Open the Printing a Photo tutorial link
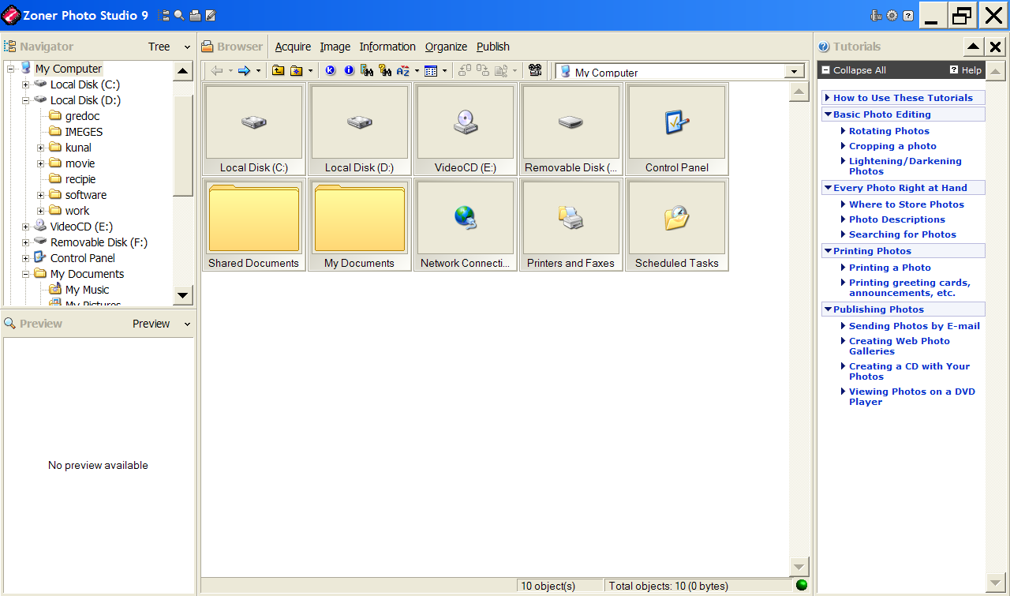Screen dimensions: 1010x596 pyautogui.click(x=890, y=268)
